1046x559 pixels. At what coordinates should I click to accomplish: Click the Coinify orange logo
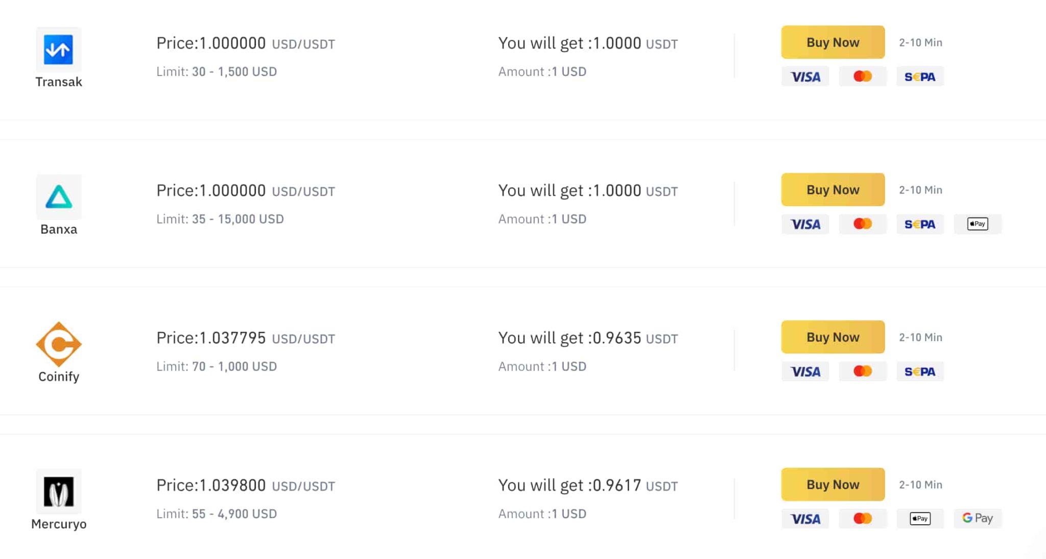(x=58, y=344)
